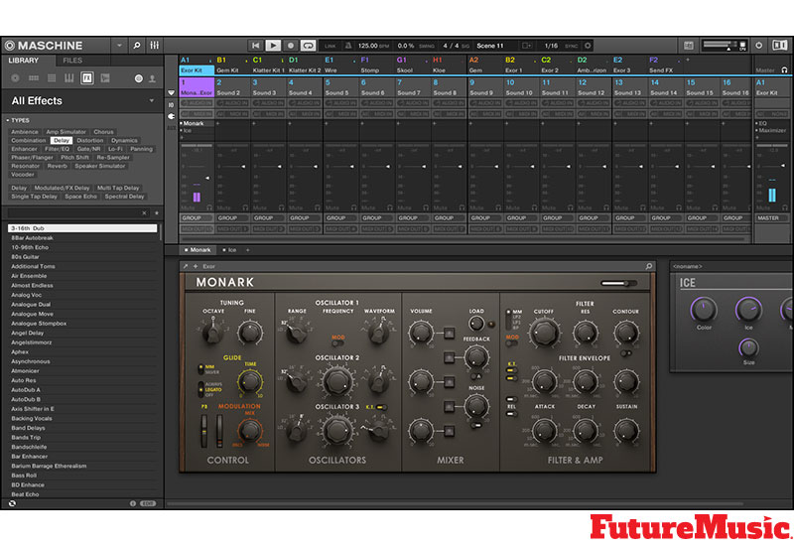Select the Ice plug-in tab
The image size is (794, 546).
[x=229, y=250]
